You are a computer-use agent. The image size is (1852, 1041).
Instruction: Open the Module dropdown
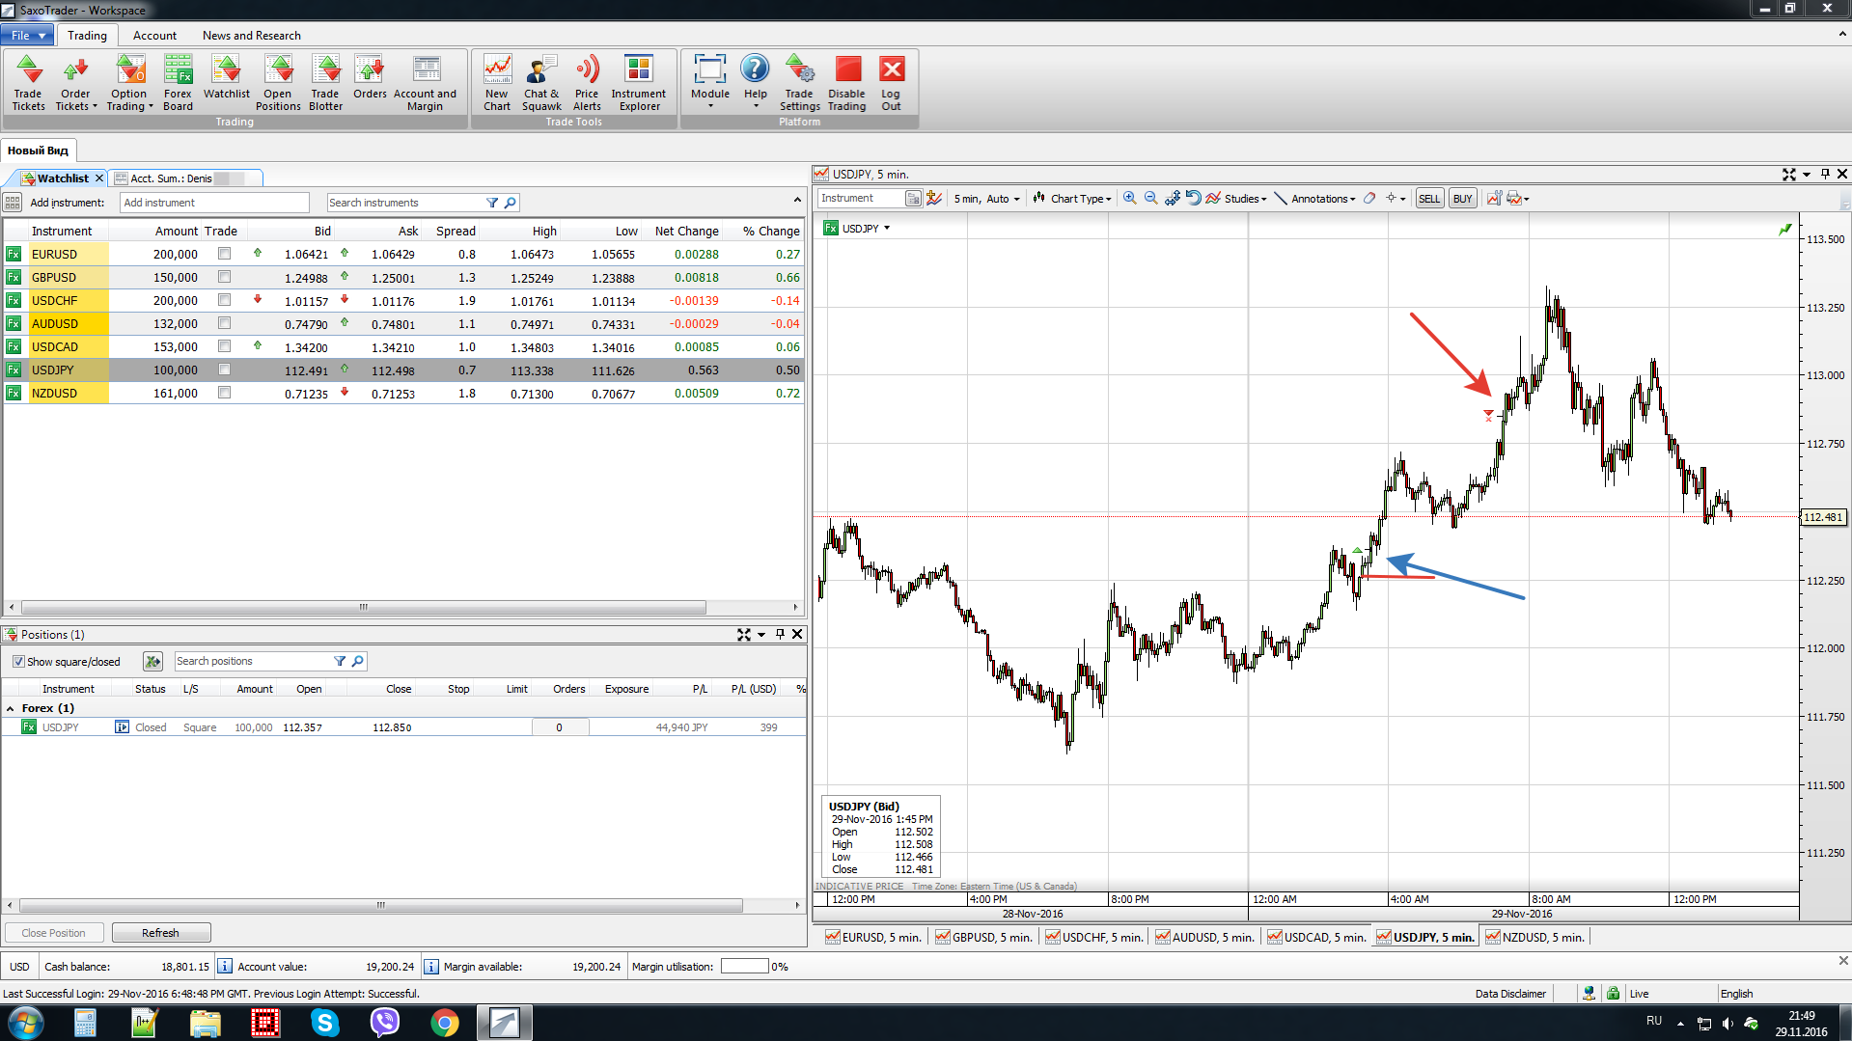coord(710,106)
